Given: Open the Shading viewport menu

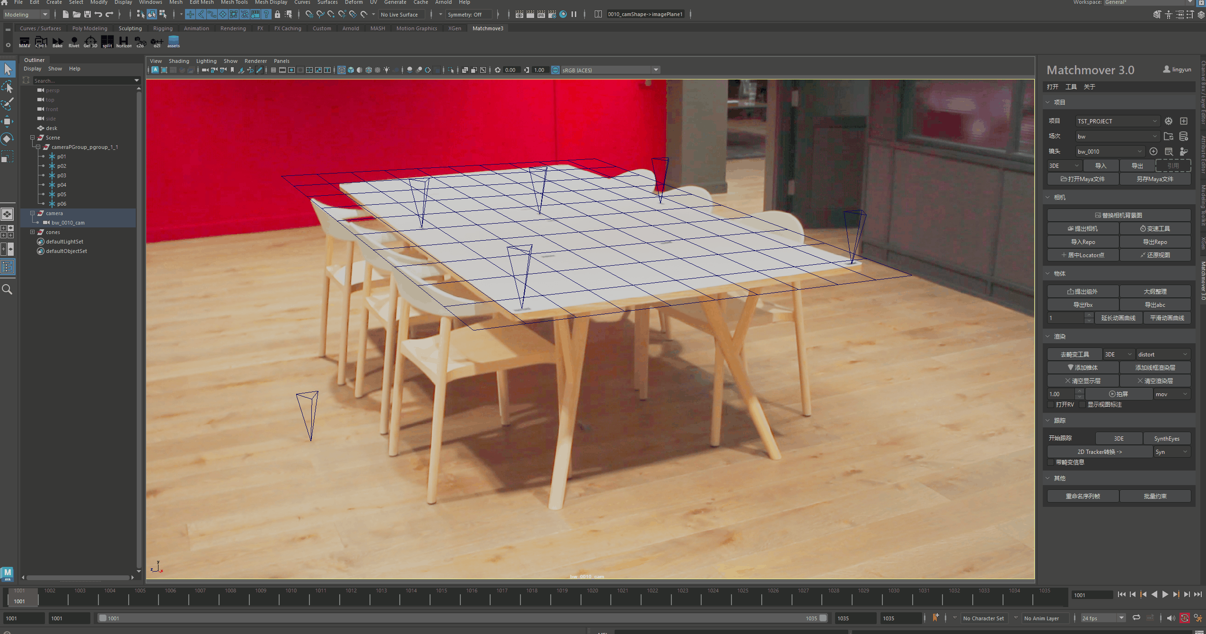Looking at the screenshot, I should point(178,61).
